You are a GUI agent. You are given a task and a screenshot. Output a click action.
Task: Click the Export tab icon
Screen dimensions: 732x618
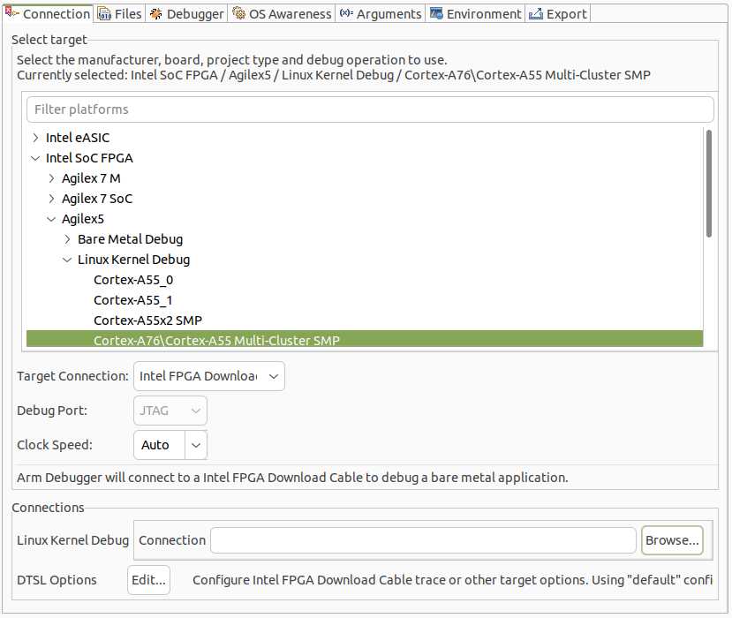535,14
